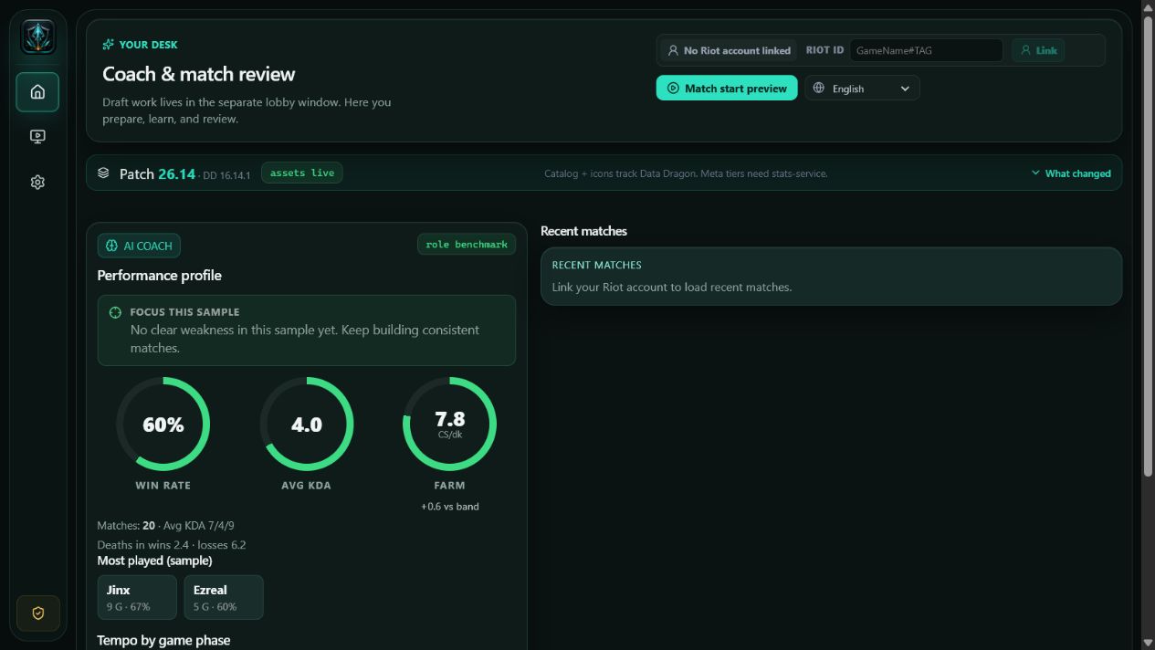
Task: Click the 'Draft work lives in the separate lobby' description
Action: [x=247, y=110]
